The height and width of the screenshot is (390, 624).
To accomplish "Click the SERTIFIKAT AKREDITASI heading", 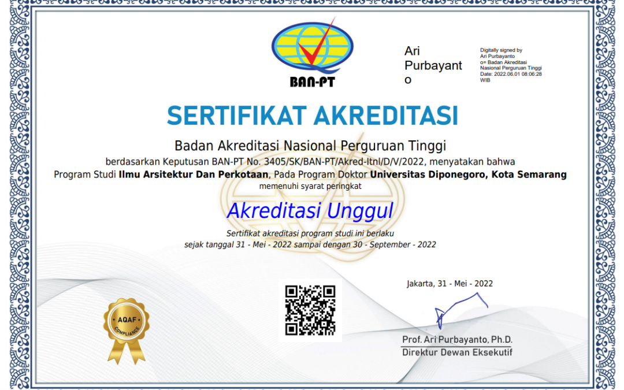I will click(x=312, y=116).
